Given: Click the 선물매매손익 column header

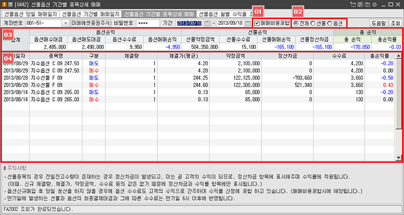Looking at the screenshot, I should tap(276, 39).
